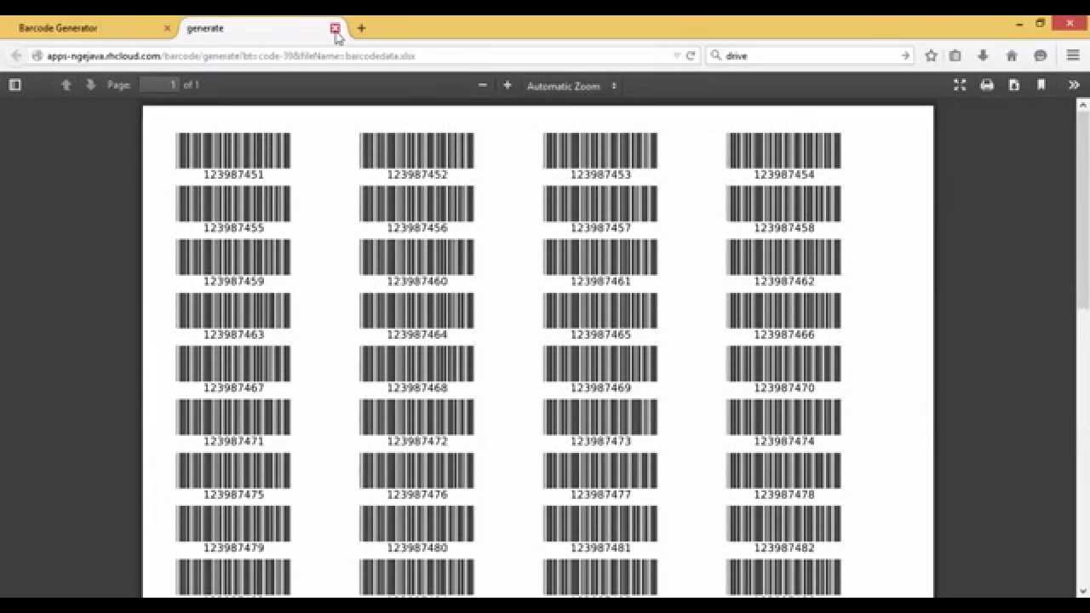The height and width of the screenshot is (613, 1090).
Task: Open the browser downloads panel
Action: [983, 55]
